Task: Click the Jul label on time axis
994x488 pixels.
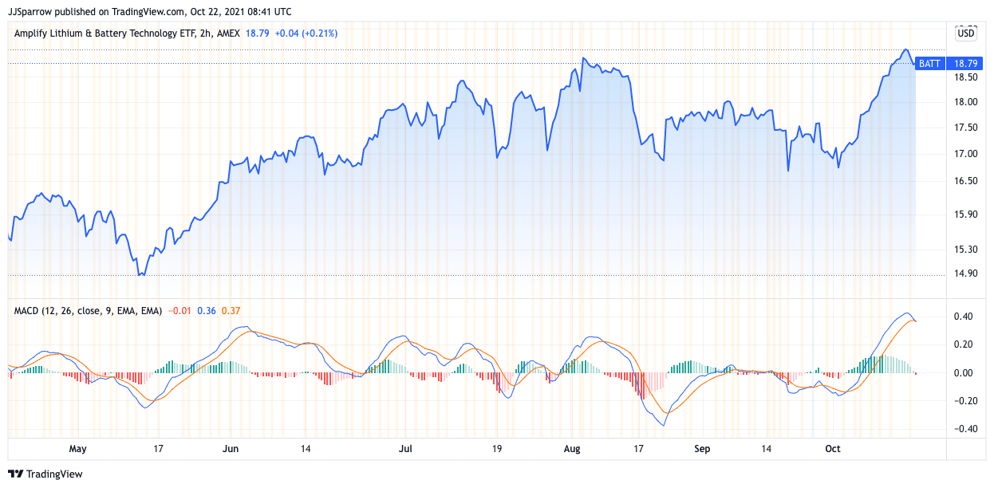Action: point(405,449)
